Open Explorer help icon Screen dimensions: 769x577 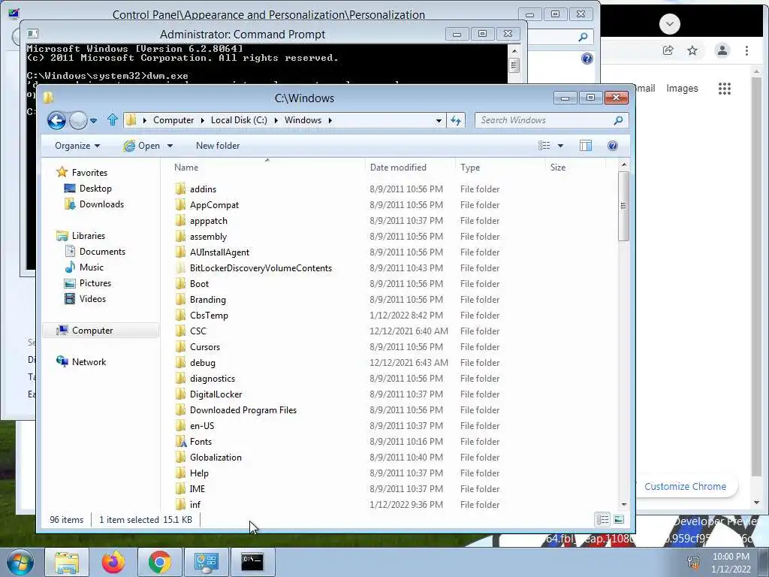[x=613, y=146]
